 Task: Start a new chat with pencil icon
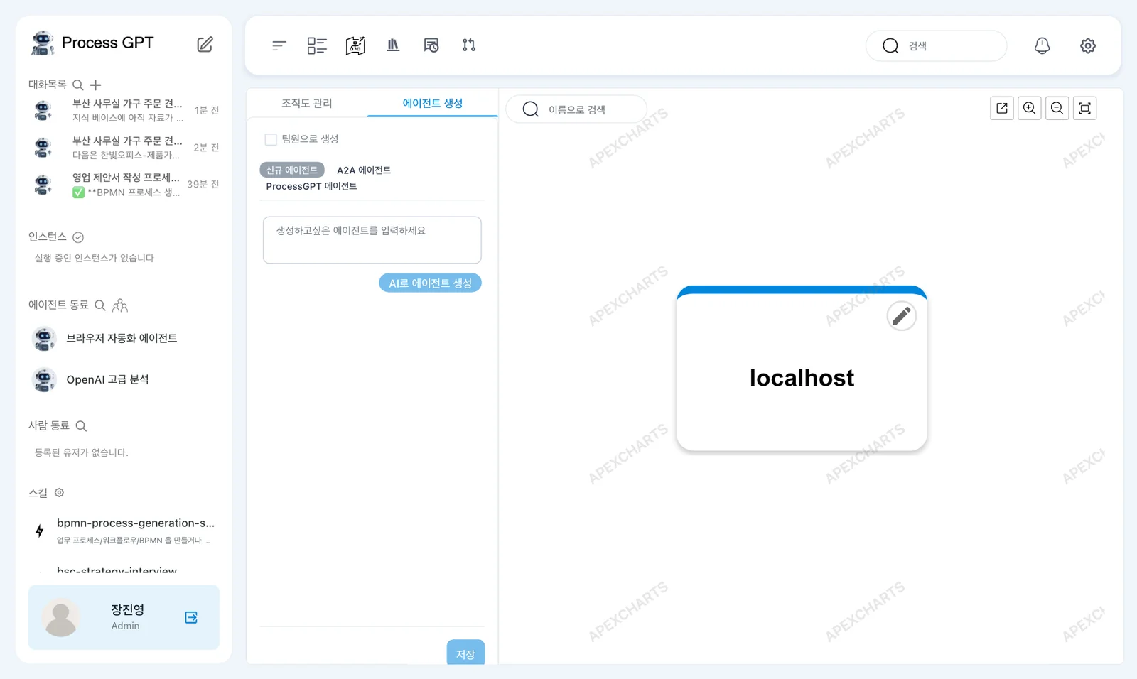point(205,44)
